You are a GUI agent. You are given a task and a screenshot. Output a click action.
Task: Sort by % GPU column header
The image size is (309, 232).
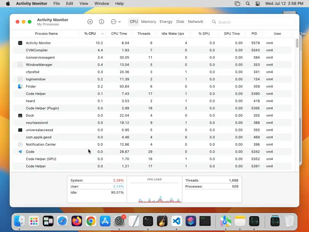pos(204,34)
